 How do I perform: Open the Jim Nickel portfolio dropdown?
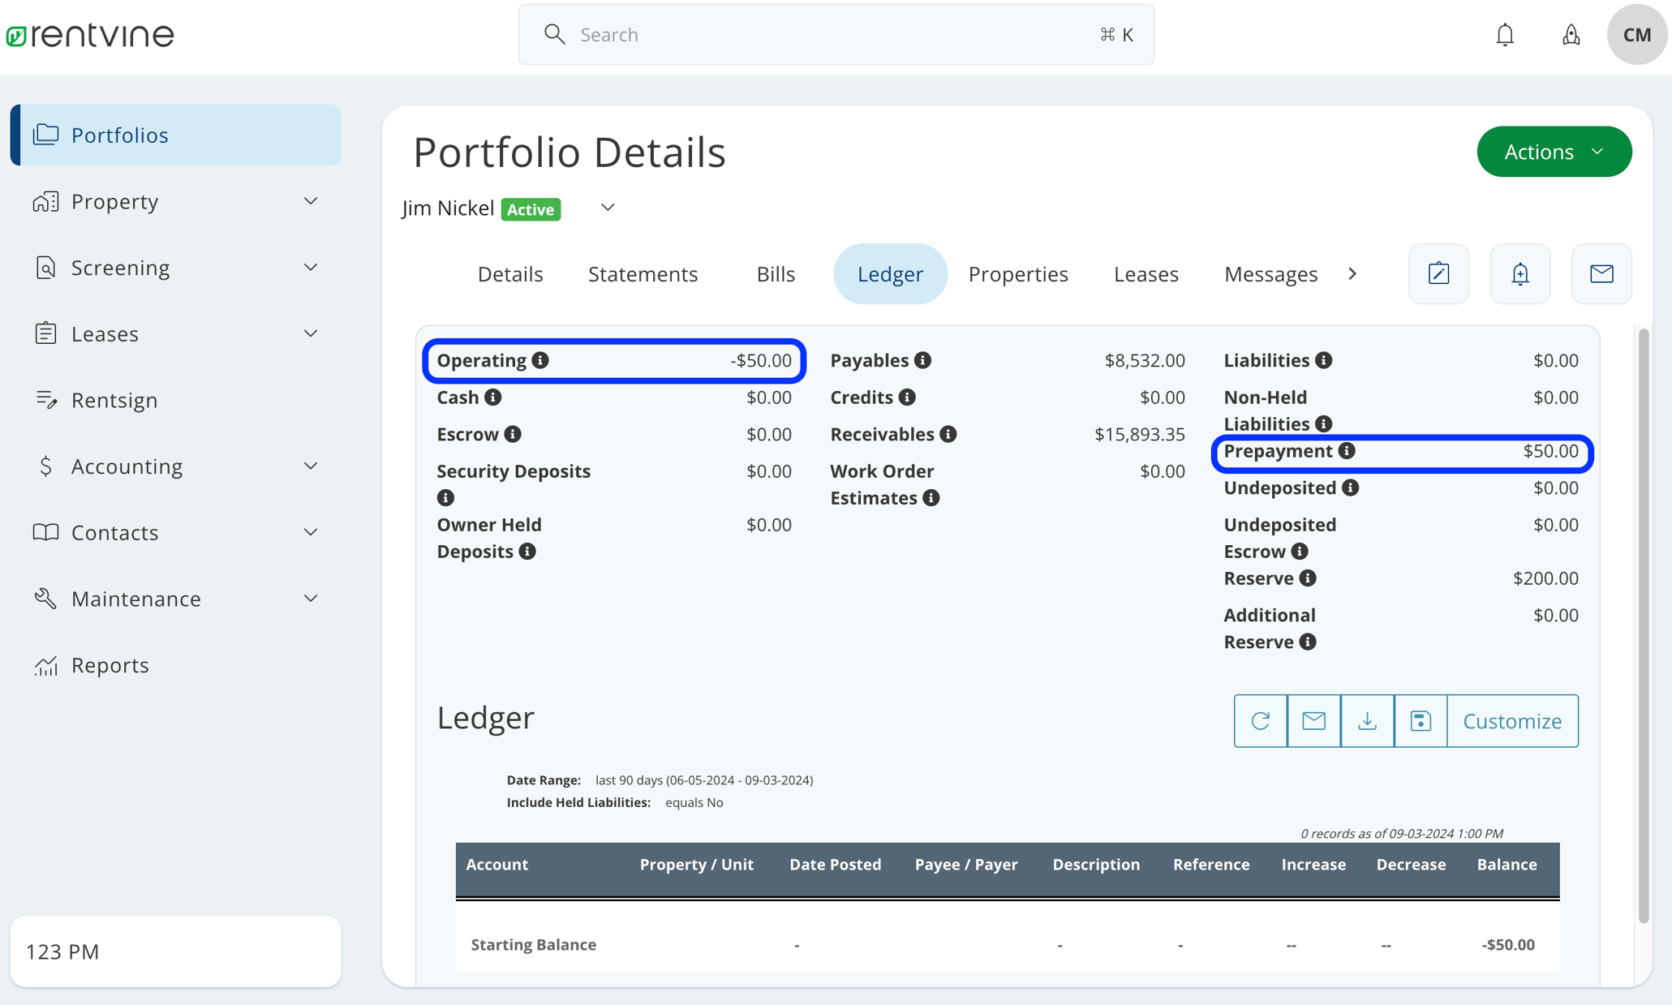coord(608,208)
